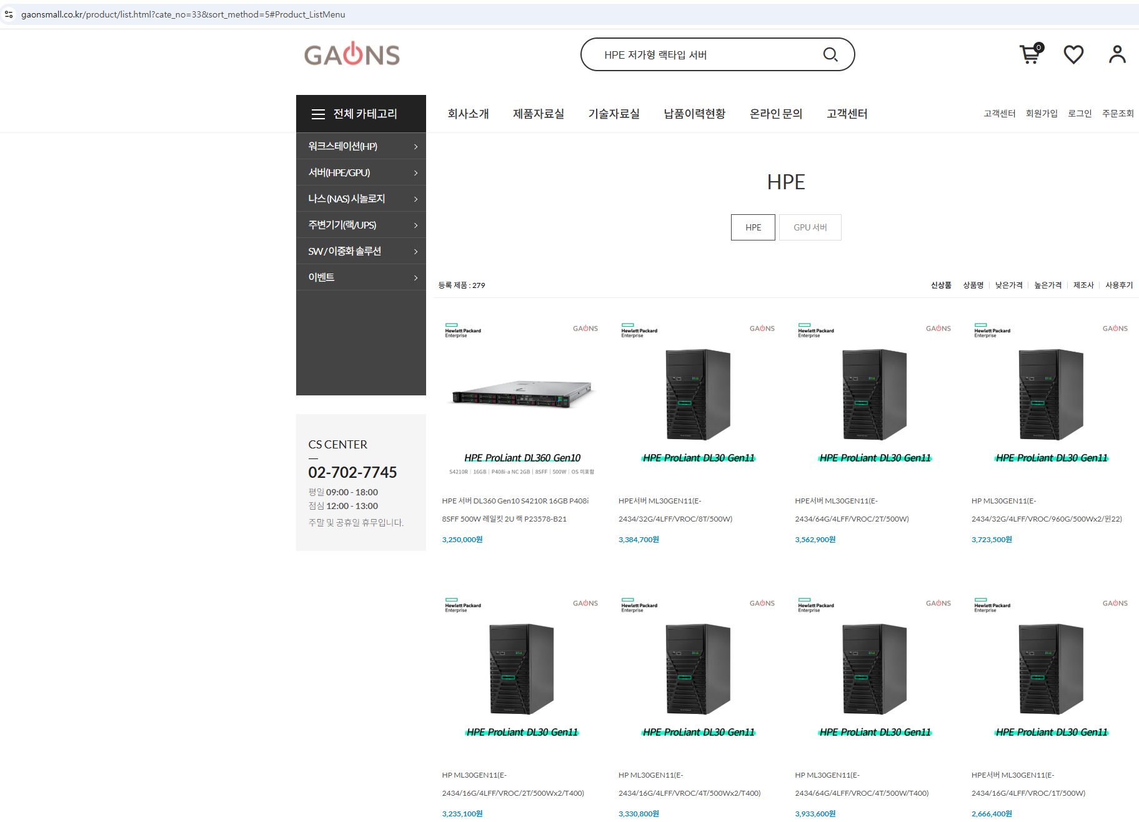This screenshot has width=1139, height=822.
Task: Open product 2434/64G/4LFF/VROC/2T/500W description
Action: (852, 510)
